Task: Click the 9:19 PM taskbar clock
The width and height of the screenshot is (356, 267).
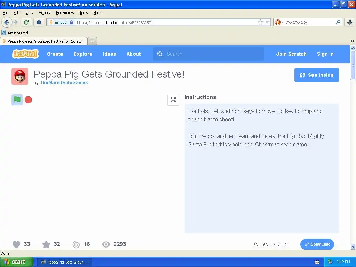Action: click(343, 262)
